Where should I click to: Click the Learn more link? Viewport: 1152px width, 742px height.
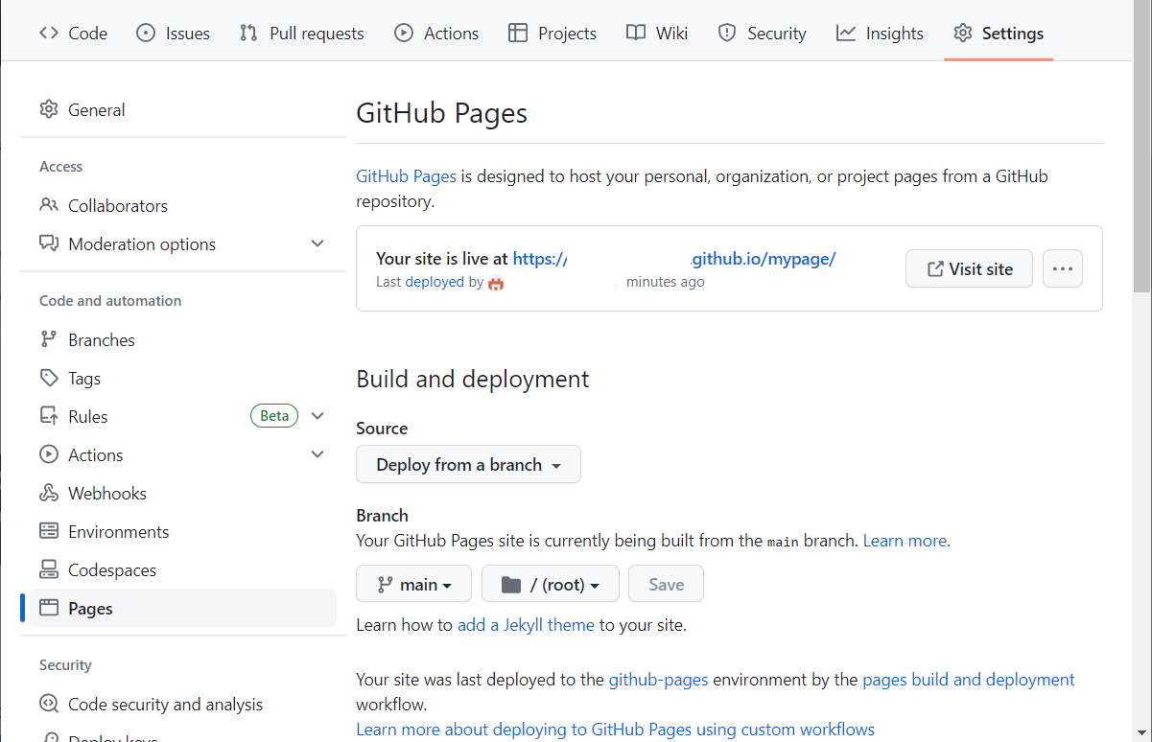(x=905, y=541)
